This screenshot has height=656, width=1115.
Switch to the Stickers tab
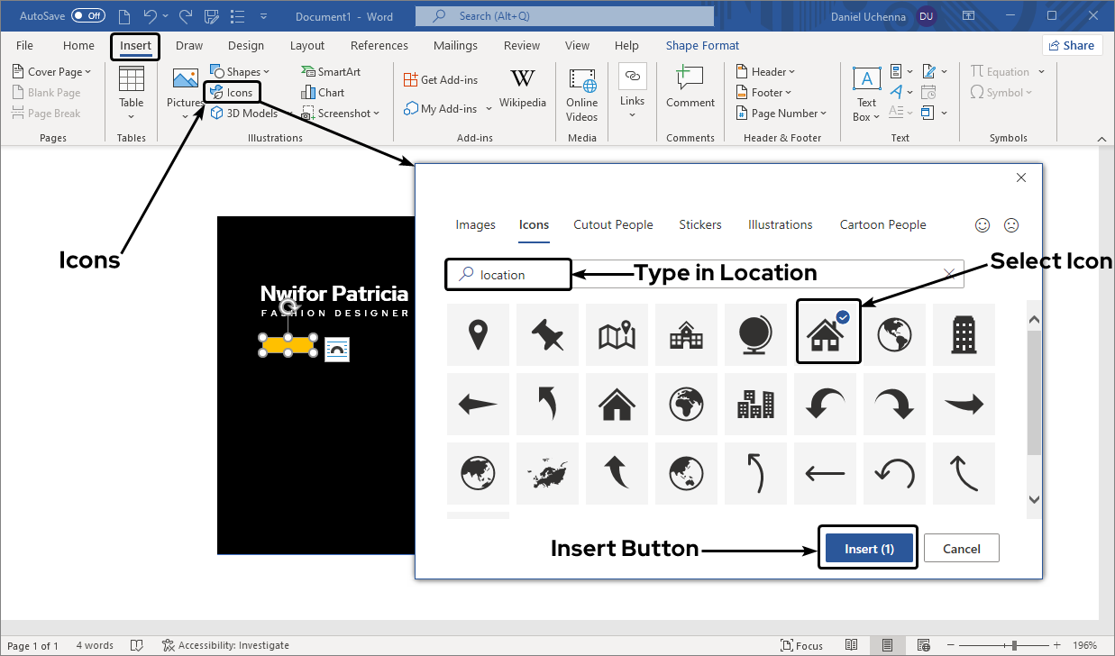pyautogui.click(x=699, y=225)
